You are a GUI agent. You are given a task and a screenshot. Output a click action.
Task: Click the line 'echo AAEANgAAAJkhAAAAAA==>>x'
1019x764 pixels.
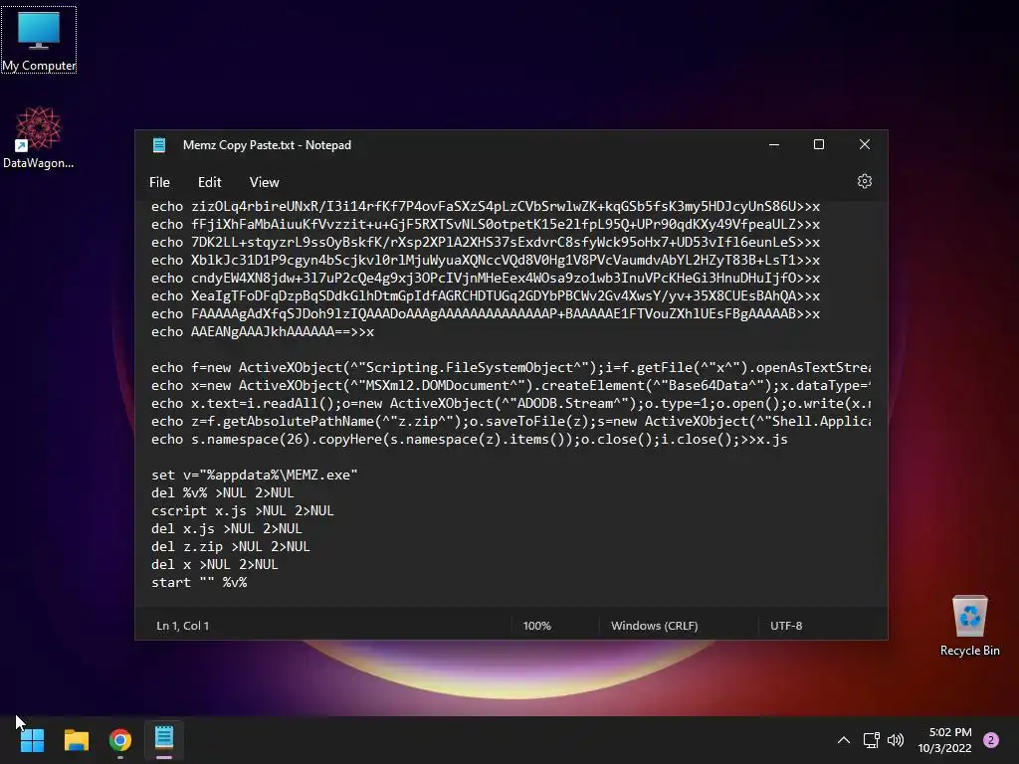(x=263, y=332)
